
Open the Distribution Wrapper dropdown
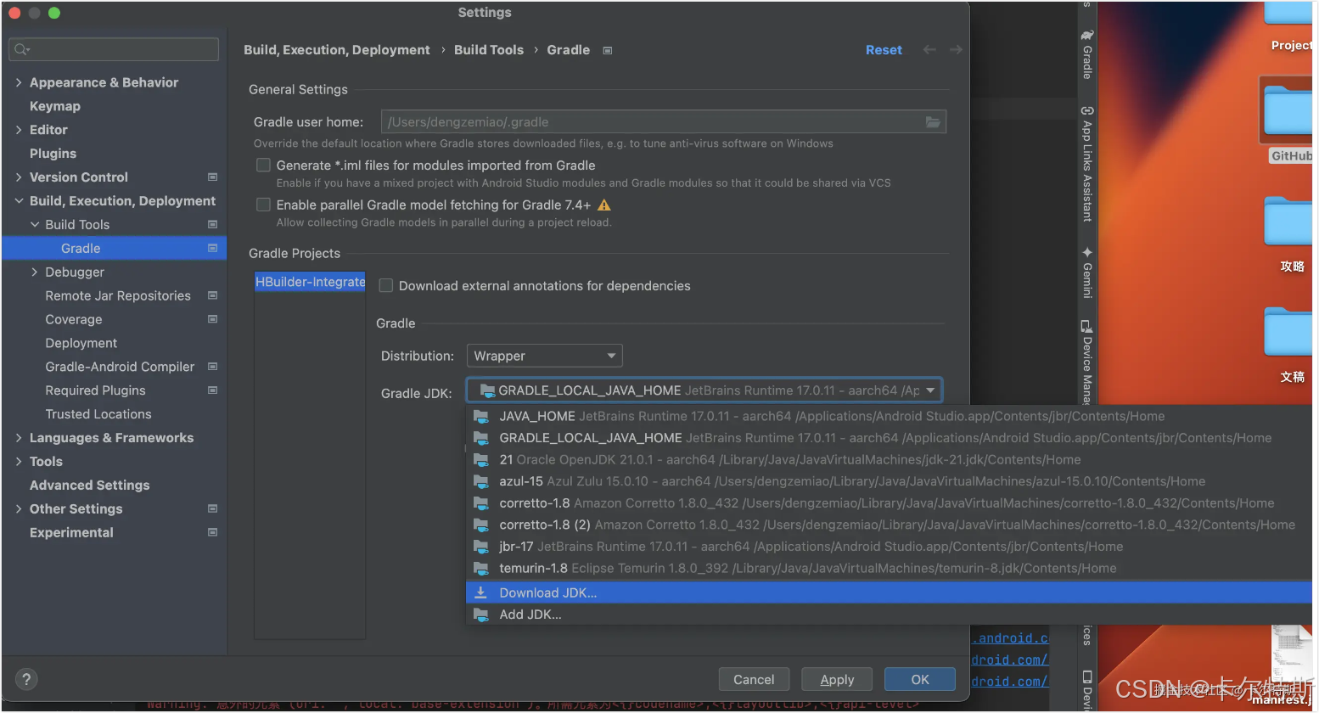click(x=544, y=356)
